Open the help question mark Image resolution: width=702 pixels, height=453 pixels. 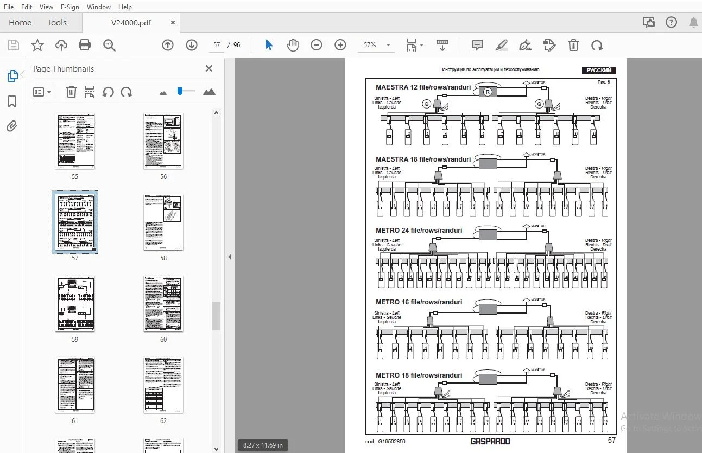tap(672, 22)
